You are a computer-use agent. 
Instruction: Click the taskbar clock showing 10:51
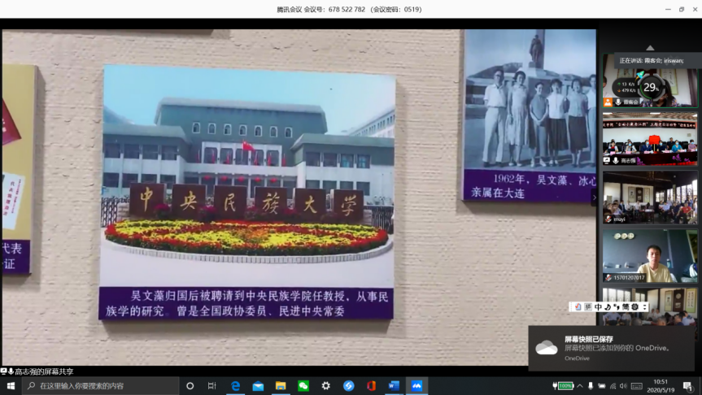(x=661, y=386)
